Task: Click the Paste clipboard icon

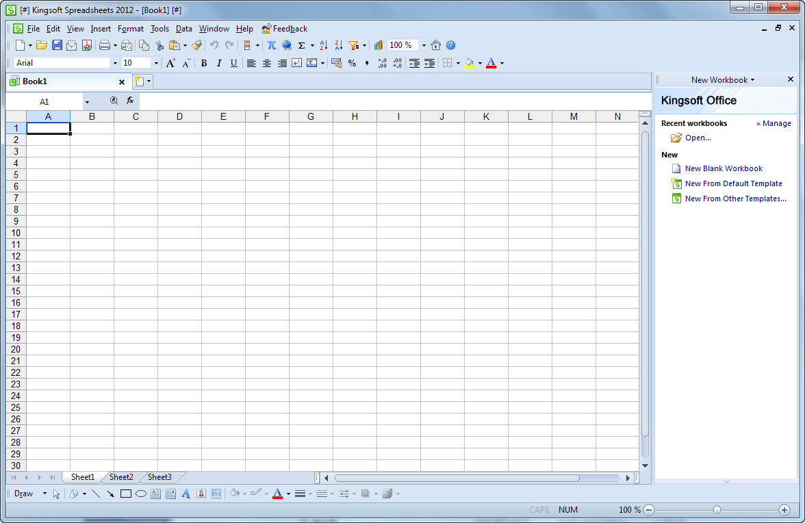Action: coord(175,45)
